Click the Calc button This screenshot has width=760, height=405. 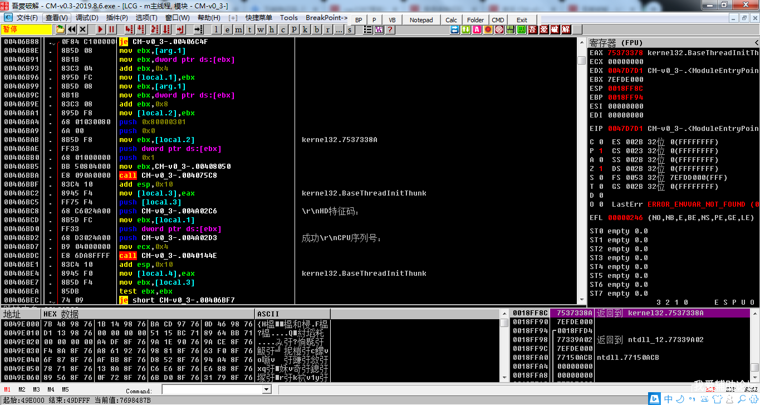452,20
